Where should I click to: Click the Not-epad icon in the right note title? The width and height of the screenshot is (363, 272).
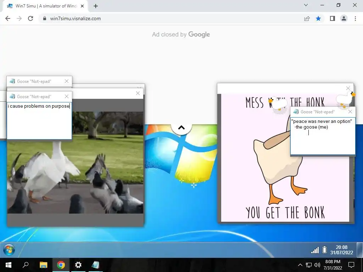(296, 112)
